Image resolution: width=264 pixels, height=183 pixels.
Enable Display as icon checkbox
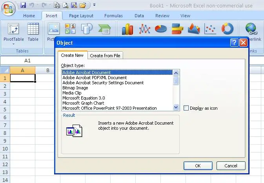click(x=186, y=108)
